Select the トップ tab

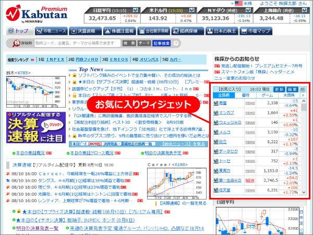19,31
